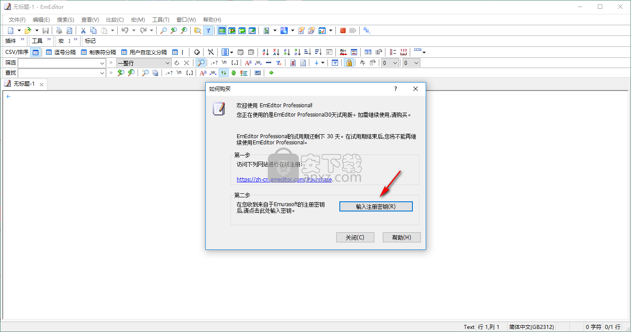Open the 搜索(S) menu

(65, 20)
